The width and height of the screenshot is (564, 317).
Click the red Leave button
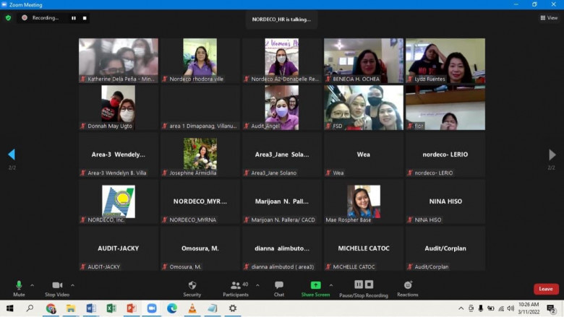[546, 289]
